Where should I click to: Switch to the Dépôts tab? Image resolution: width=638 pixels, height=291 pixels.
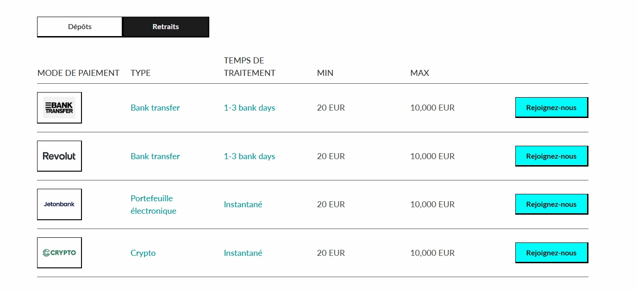point(80,27)
